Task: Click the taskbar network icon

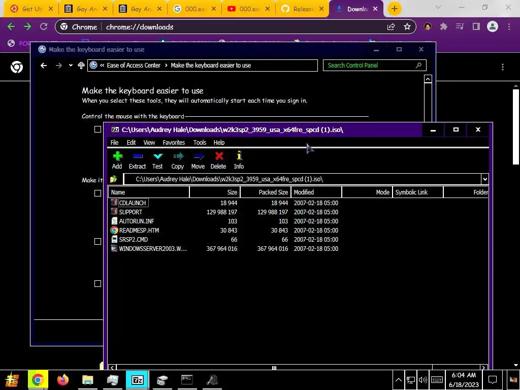Action: 411,380
